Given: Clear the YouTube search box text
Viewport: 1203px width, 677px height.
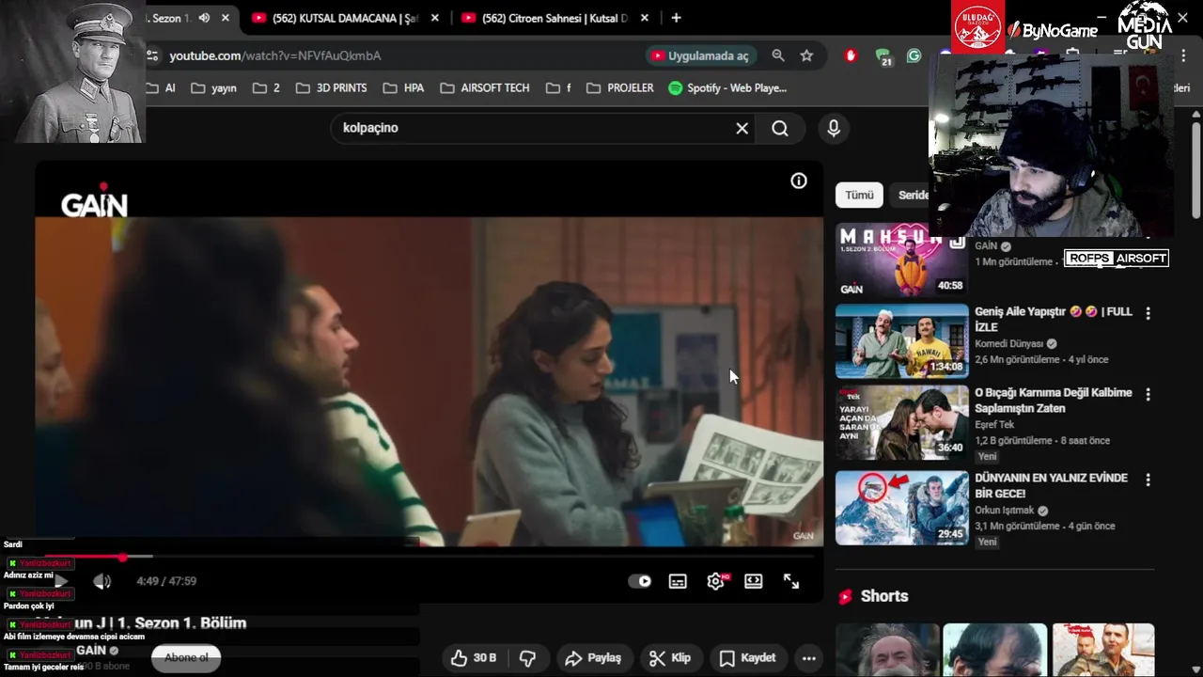Looking at the screenshot, I should [x=742, y=128].
